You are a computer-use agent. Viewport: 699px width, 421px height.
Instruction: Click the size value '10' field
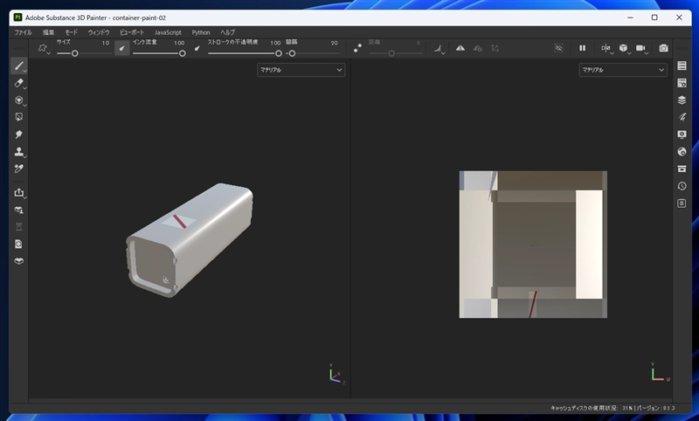106,43
